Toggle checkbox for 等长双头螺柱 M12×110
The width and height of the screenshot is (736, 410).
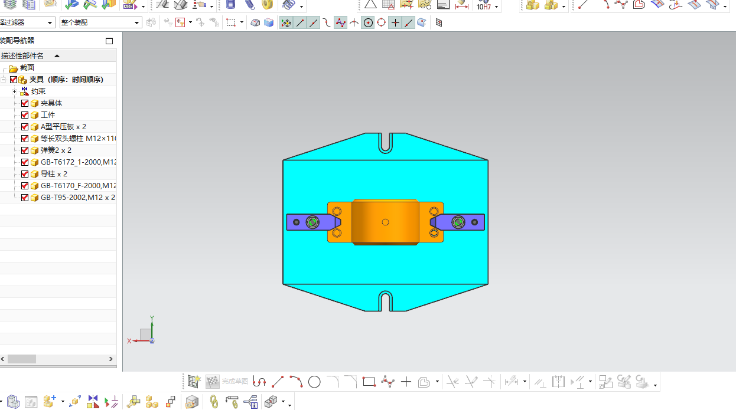click(25, 139)
